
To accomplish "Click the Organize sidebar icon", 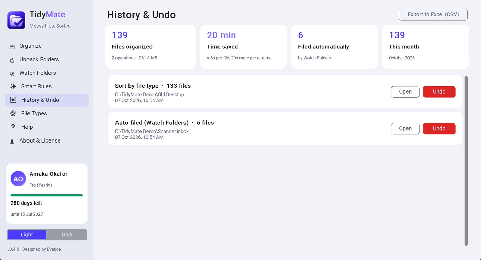I will pos(12,46).
